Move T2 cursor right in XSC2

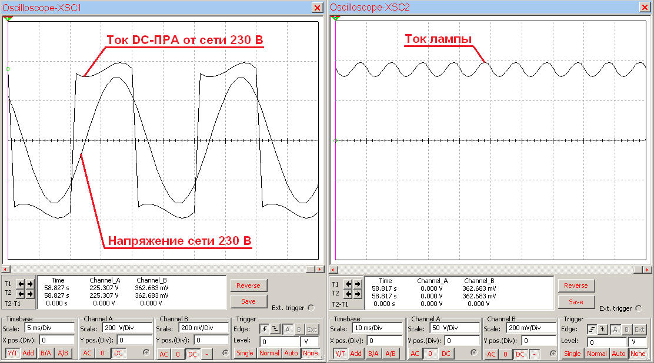click(x=358, y=293)
